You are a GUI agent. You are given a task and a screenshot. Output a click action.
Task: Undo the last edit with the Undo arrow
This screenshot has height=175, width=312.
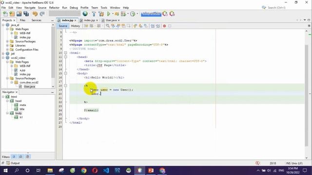tap(35, 14)
